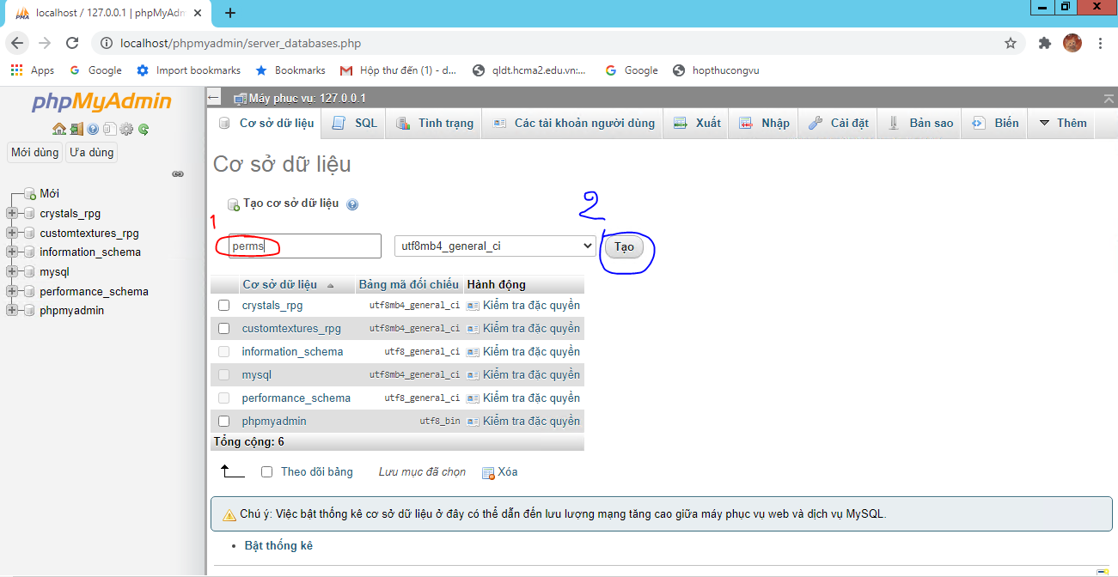Collapse the navigation panel arrow icon
Image resolution: width=1118 pixels, height=577 pixels.
[x=215, y=98]
